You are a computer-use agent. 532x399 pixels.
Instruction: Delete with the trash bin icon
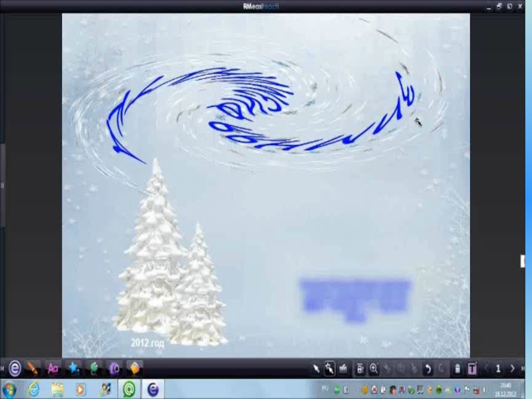pos(458,369)
